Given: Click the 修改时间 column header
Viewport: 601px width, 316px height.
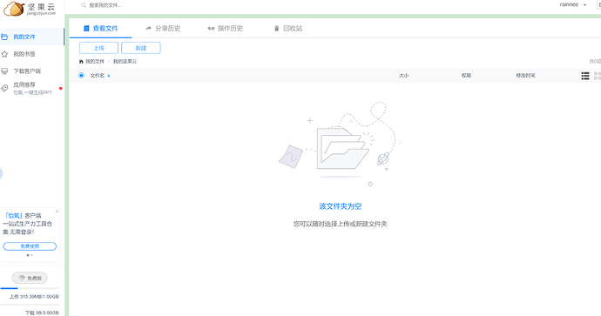Looking at the screenshot, I should [525, 76].
